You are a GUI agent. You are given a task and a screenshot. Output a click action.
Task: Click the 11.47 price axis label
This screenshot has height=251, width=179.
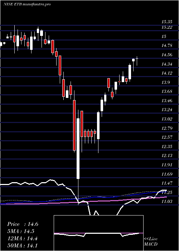(167, 183)
